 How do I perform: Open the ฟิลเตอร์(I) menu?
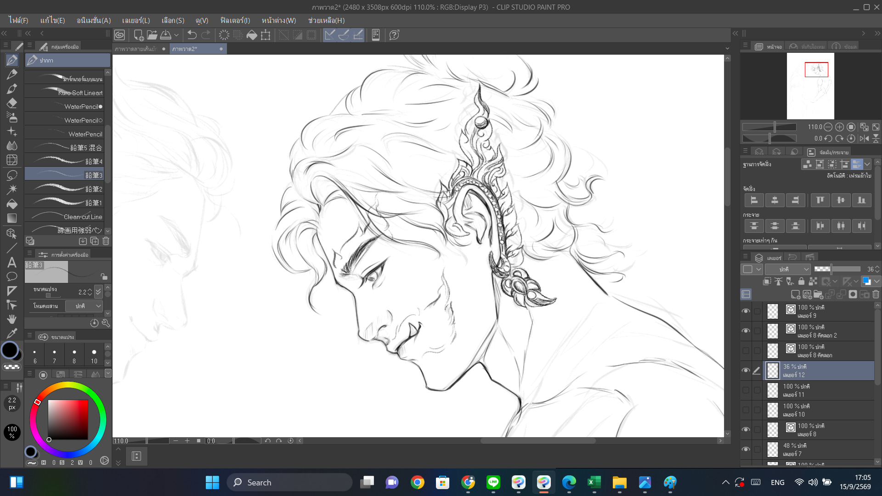[235, 21]
